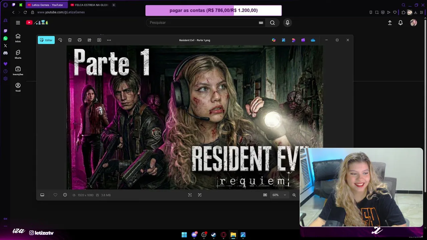Start slideshow from Photos toolbar
Viewport: 427px width, 240px height.
point(99,40)
